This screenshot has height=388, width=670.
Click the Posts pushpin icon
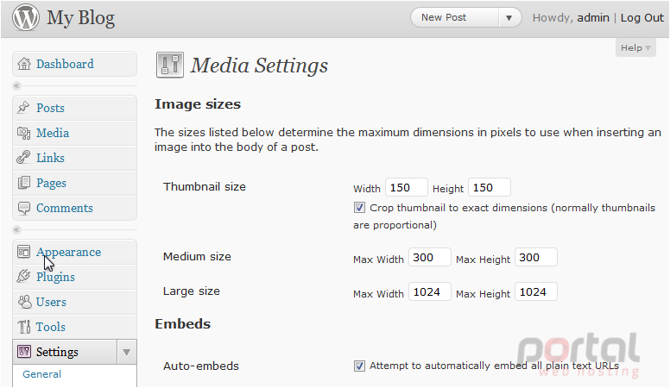23,108
